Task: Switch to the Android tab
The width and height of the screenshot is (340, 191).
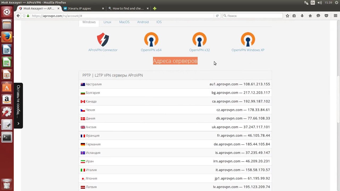Action: tap(143, 22)
